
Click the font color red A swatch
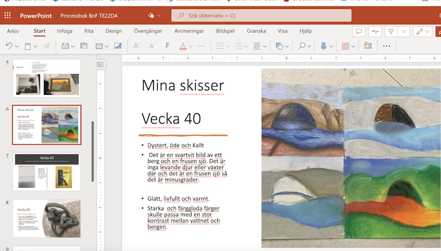[x=183, y=46]
